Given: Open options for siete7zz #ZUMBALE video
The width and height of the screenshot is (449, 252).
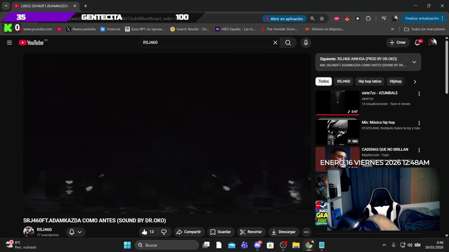Looking at the screenshot, I should point(419,94).
